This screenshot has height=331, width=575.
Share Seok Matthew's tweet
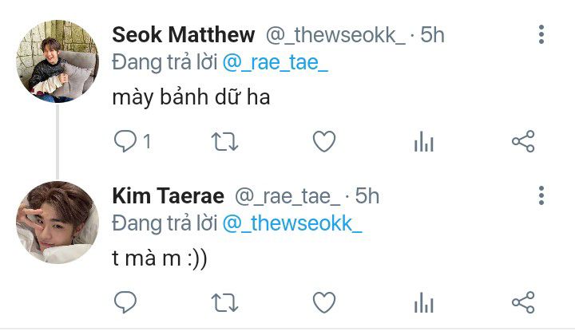[523, 141]
